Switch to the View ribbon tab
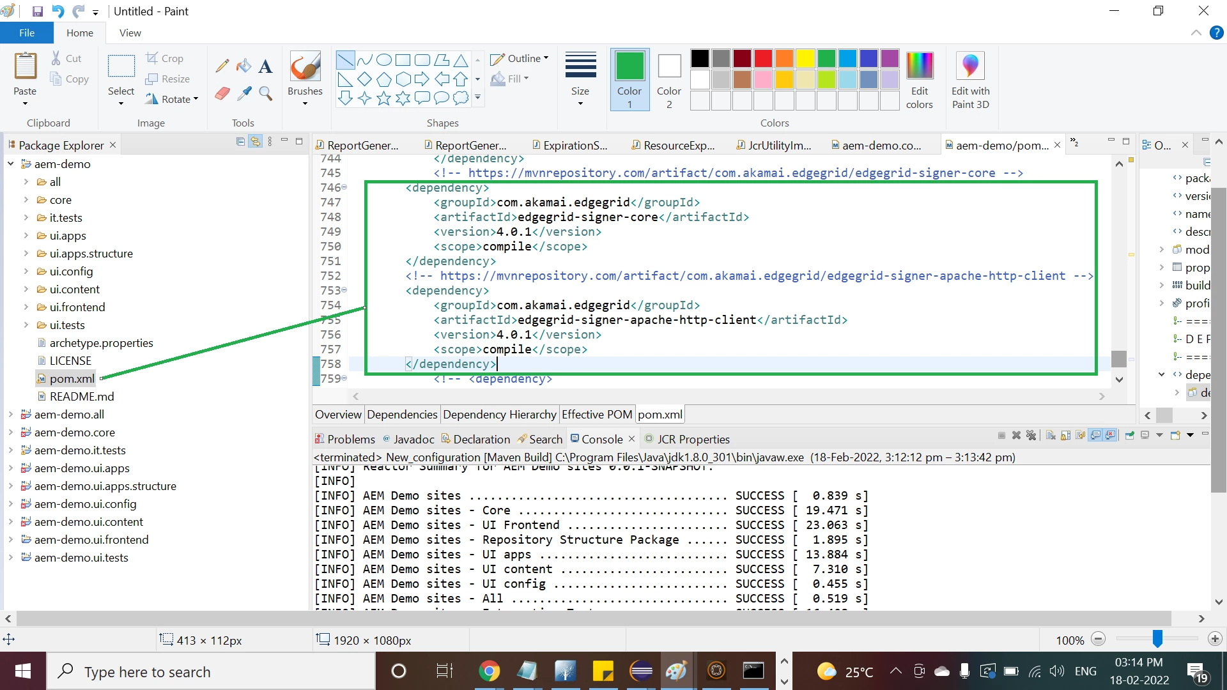The width and height of the screenshot is (1227, 690). tap(130, 33)
